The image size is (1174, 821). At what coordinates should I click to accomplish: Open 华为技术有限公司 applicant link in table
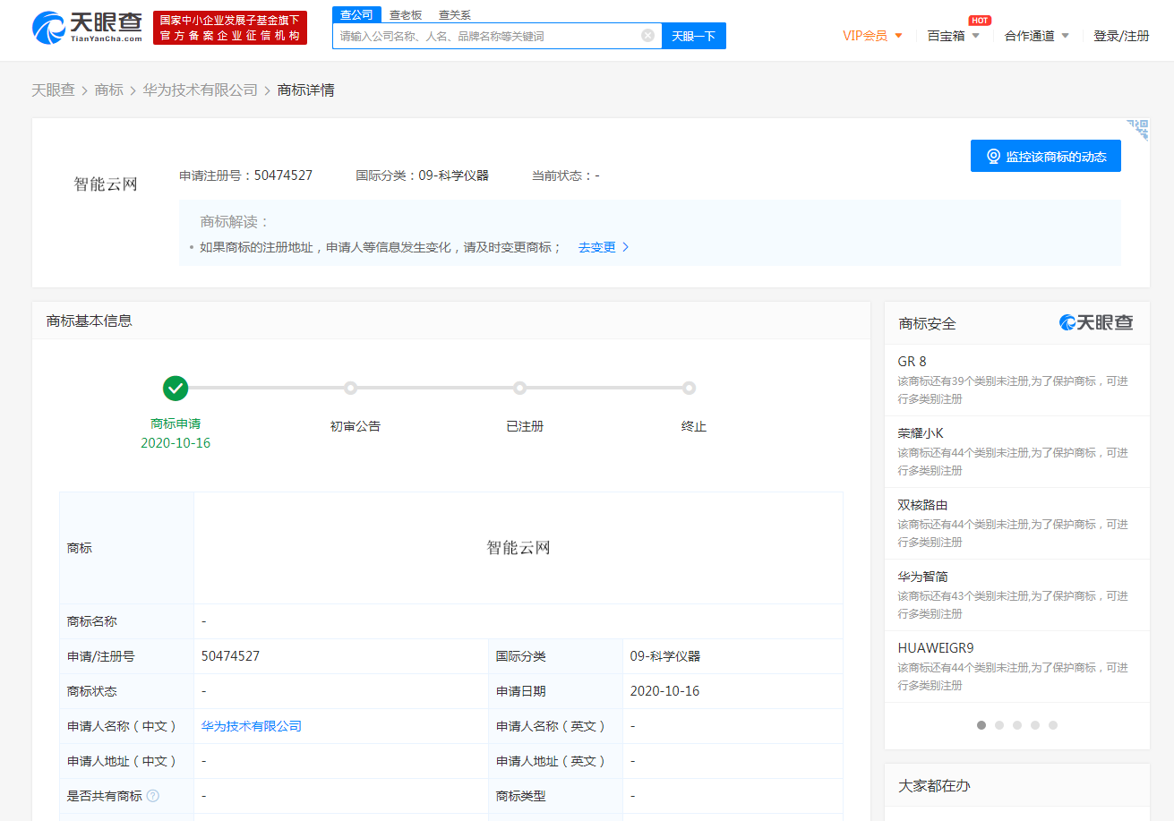pos(252,726)
